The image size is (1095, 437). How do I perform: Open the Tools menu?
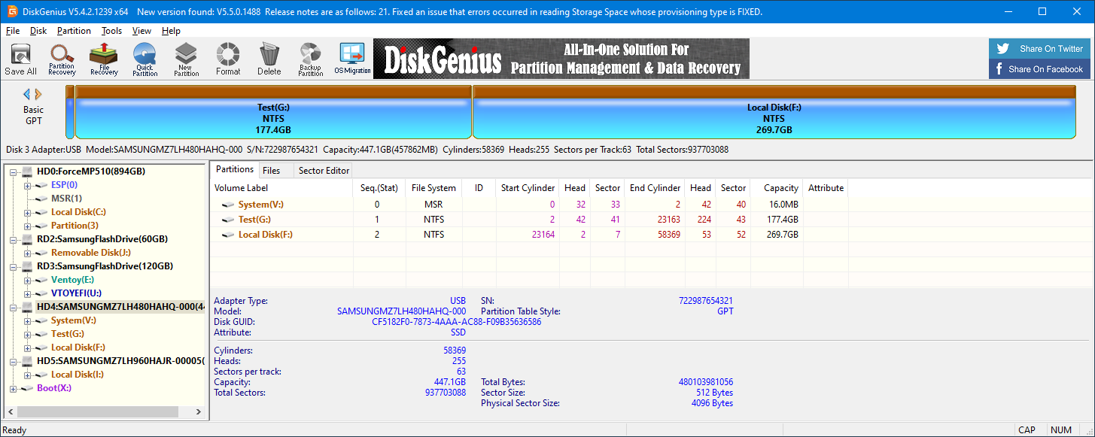[x=112, y=31]
